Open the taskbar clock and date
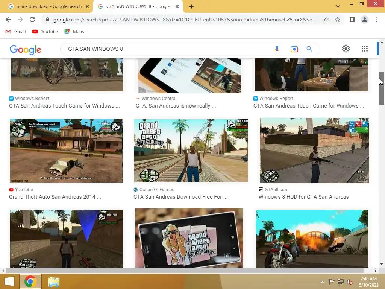This screenshot has height=289, width=385. (368, 282)
